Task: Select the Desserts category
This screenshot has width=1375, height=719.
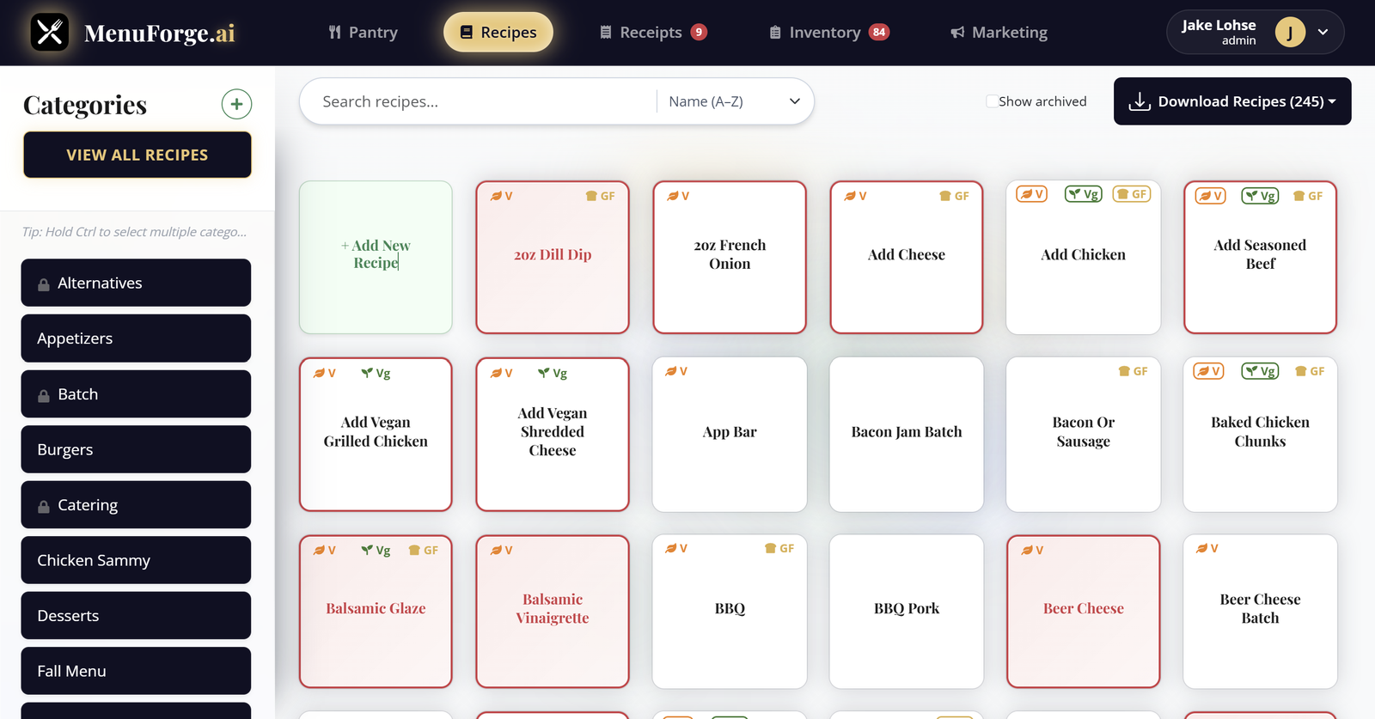Action: tap(136, 616)
